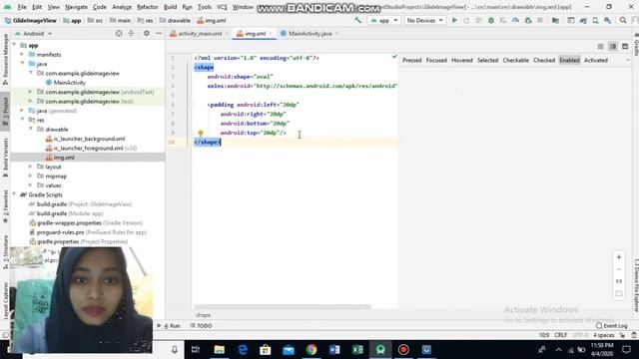Open the app run configuration dropdown
Screen dimensions: 639x359
[x=383, y=20]
